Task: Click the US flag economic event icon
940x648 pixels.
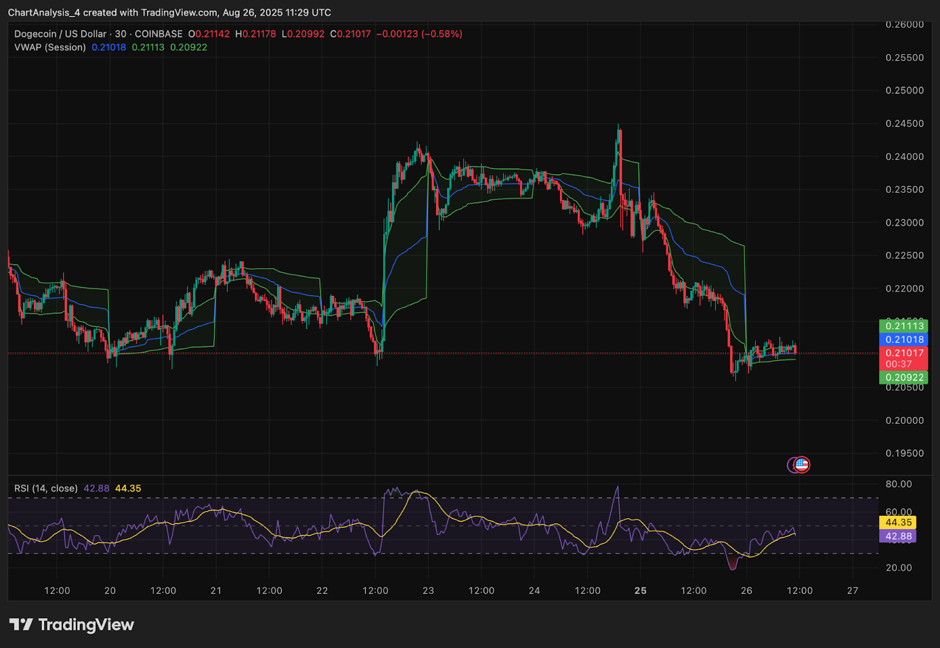Action: pos(802,465)
